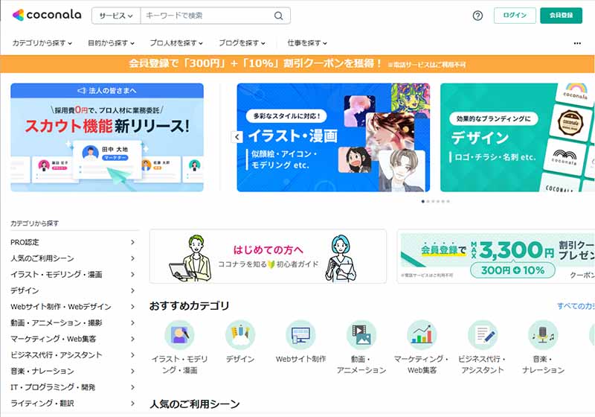This screenshot has height=417, width=595.
Task: Open IT・プログラミング・開発 sidebar item
Action: 73,387
